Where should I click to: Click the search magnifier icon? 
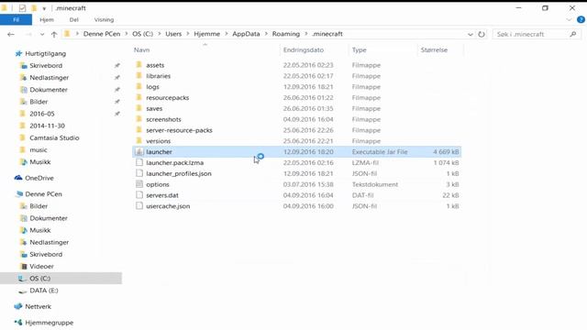coord(572,34)
